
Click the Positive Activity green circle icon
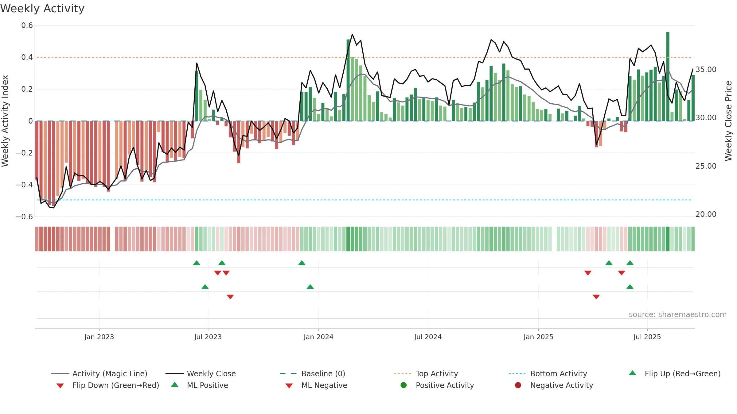[404, 385]
